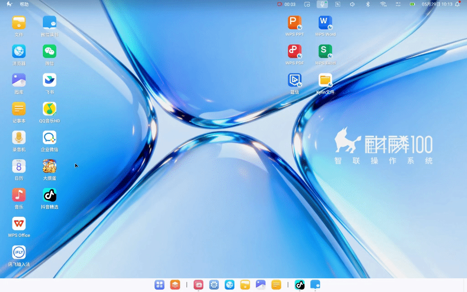Stop the screen recording timer 00:03

(286, 4)
